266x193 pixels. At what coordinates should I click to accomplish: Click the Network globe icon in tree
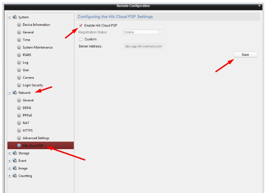click(15, 93)
